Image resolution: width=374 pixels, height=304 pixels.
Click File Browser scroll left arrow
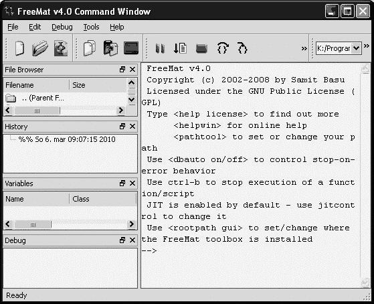(8, 110)
